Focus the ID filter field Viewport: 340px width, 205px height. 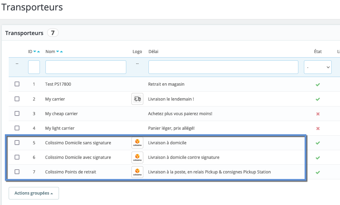click(34, 67)
